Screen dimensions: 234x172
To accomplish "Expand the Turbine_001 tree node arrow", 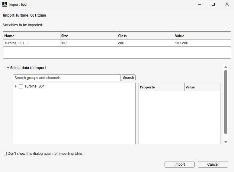I will coord(16,86).
